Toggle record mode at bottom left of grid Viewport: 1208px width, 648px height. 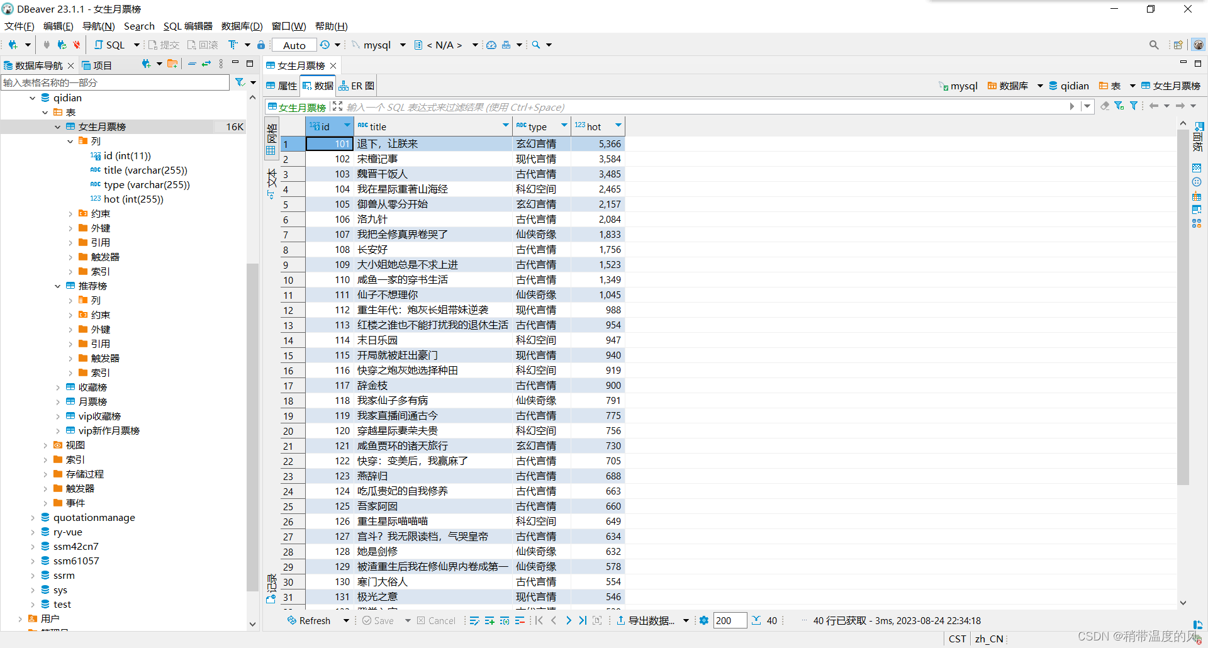pos(271,589)
